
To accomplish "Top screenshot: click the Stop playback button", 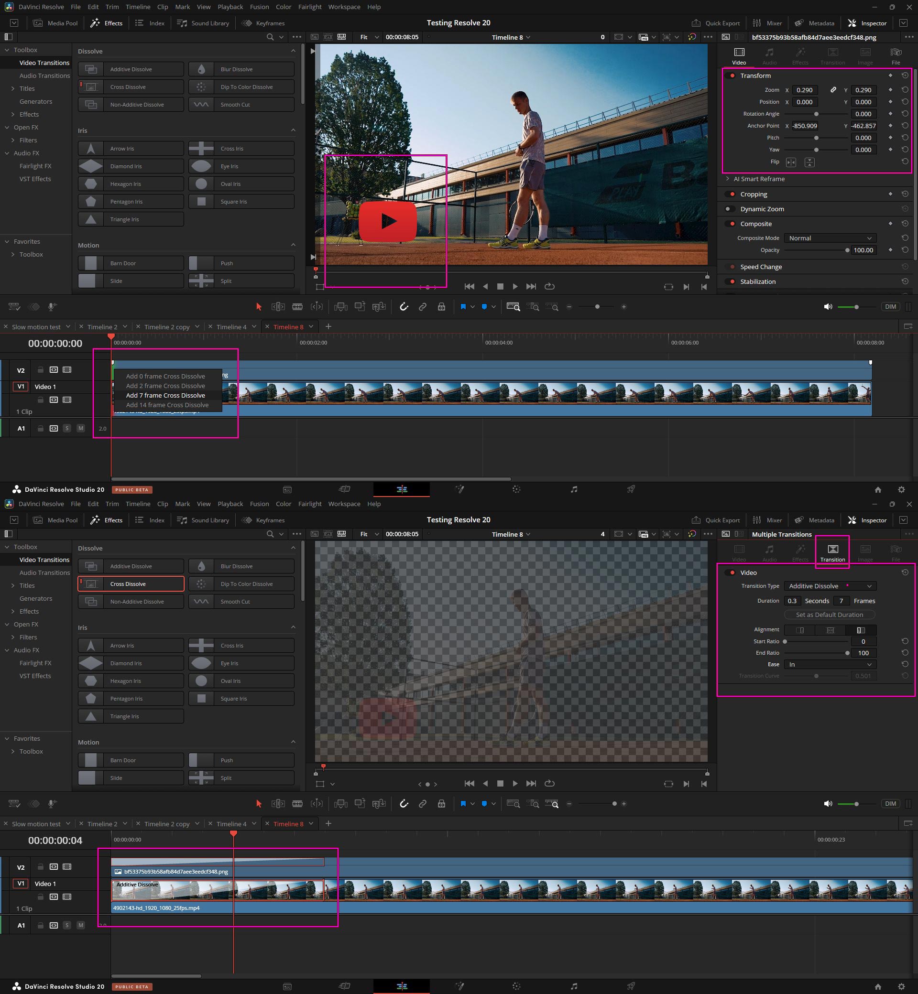I will point(500,286).
